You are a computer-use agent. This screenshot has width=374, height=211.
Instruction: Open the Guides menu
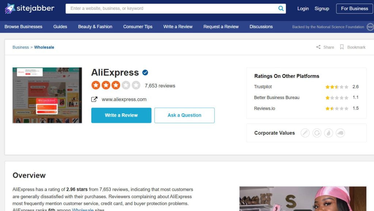coord(60,26)
